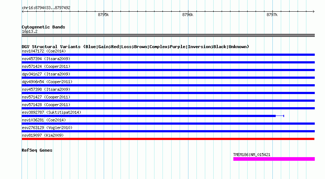Click the blue bar for nsv571427
This screenshot has height=179, width=325.
pyautogui.click(x=168, y=101)
